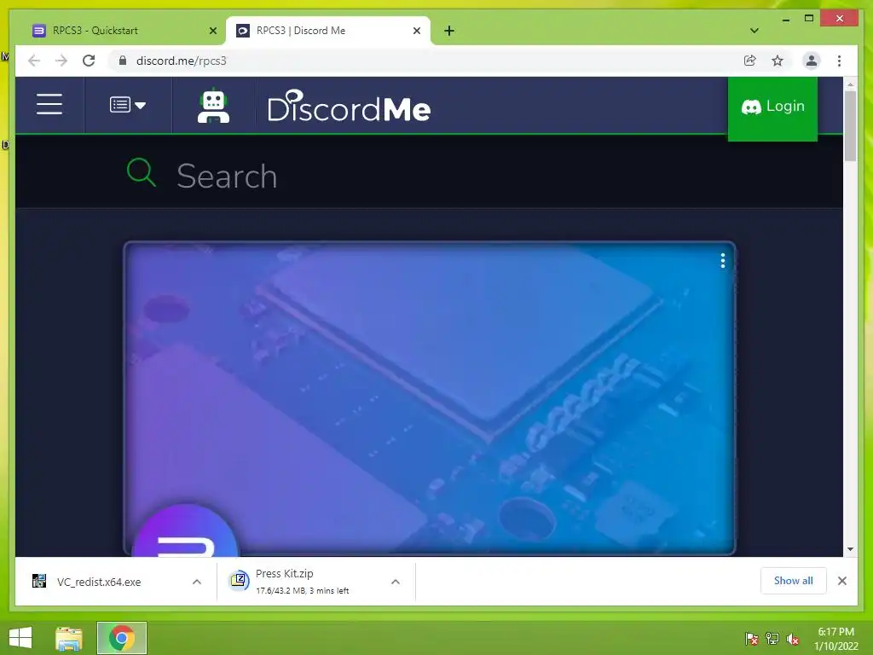This screenshot has height=655, width=873.
Task: Expand options for VC_redist.x64.exe download
Action: (x=197, y=582)
